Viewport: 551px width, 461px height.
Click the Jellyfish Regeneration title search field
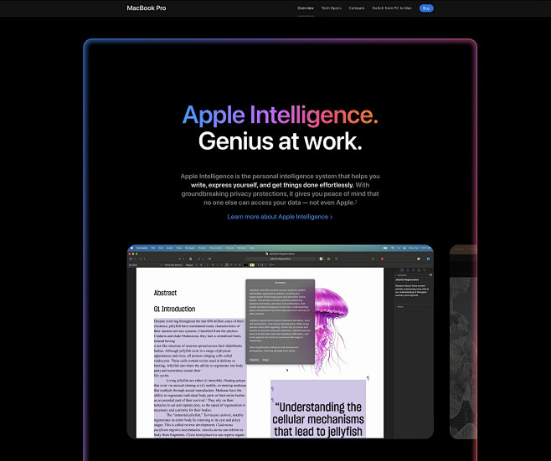(280, 259)
